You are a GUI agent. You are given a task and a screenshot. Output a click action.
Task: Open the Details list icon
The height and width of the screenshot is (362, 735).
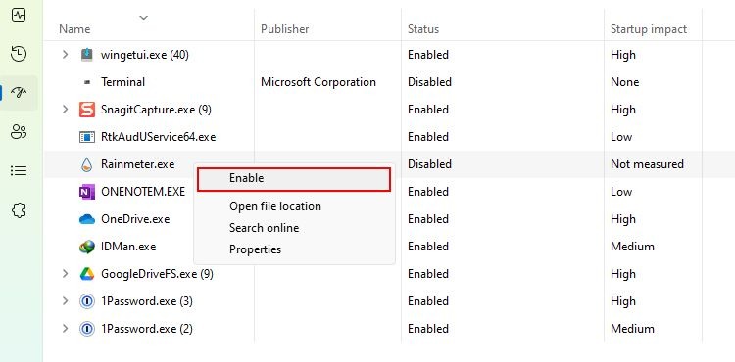point(19,170)
